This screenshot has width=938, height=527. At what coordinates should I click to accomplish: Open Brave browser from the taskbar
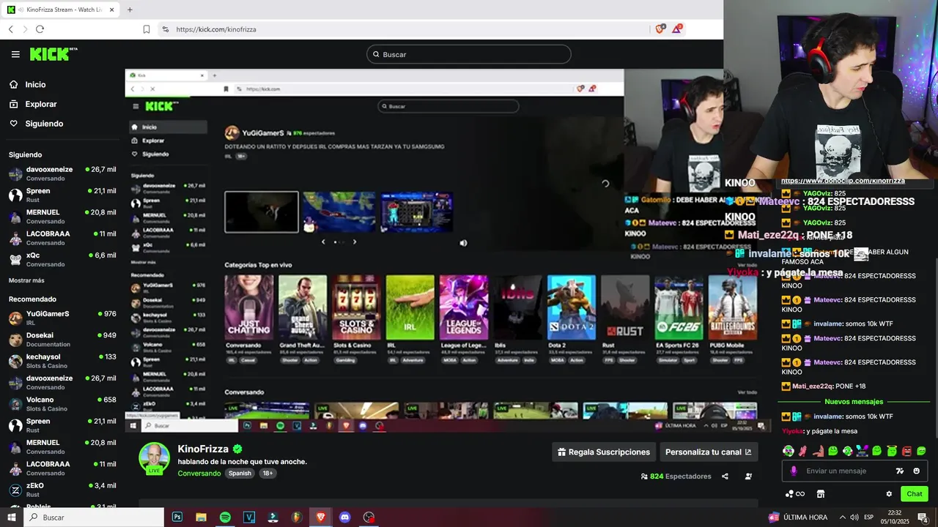coord(321,517)
